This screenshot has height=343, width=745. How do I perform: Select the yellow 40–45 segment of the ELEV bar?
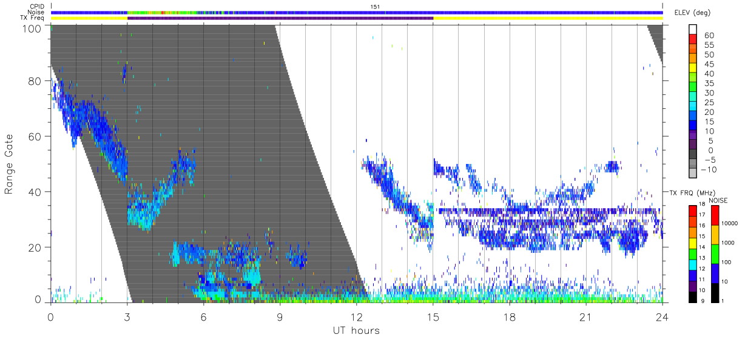[x=693, y=69]
